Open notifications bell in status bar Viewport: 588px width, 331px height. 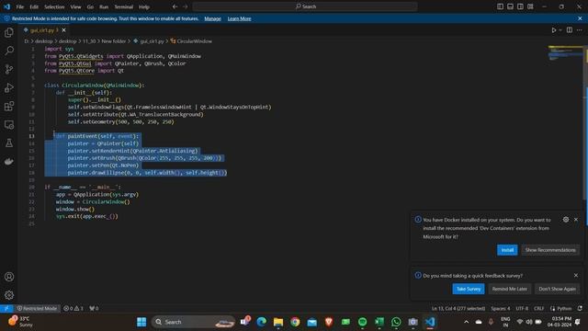tap(580, 308)
